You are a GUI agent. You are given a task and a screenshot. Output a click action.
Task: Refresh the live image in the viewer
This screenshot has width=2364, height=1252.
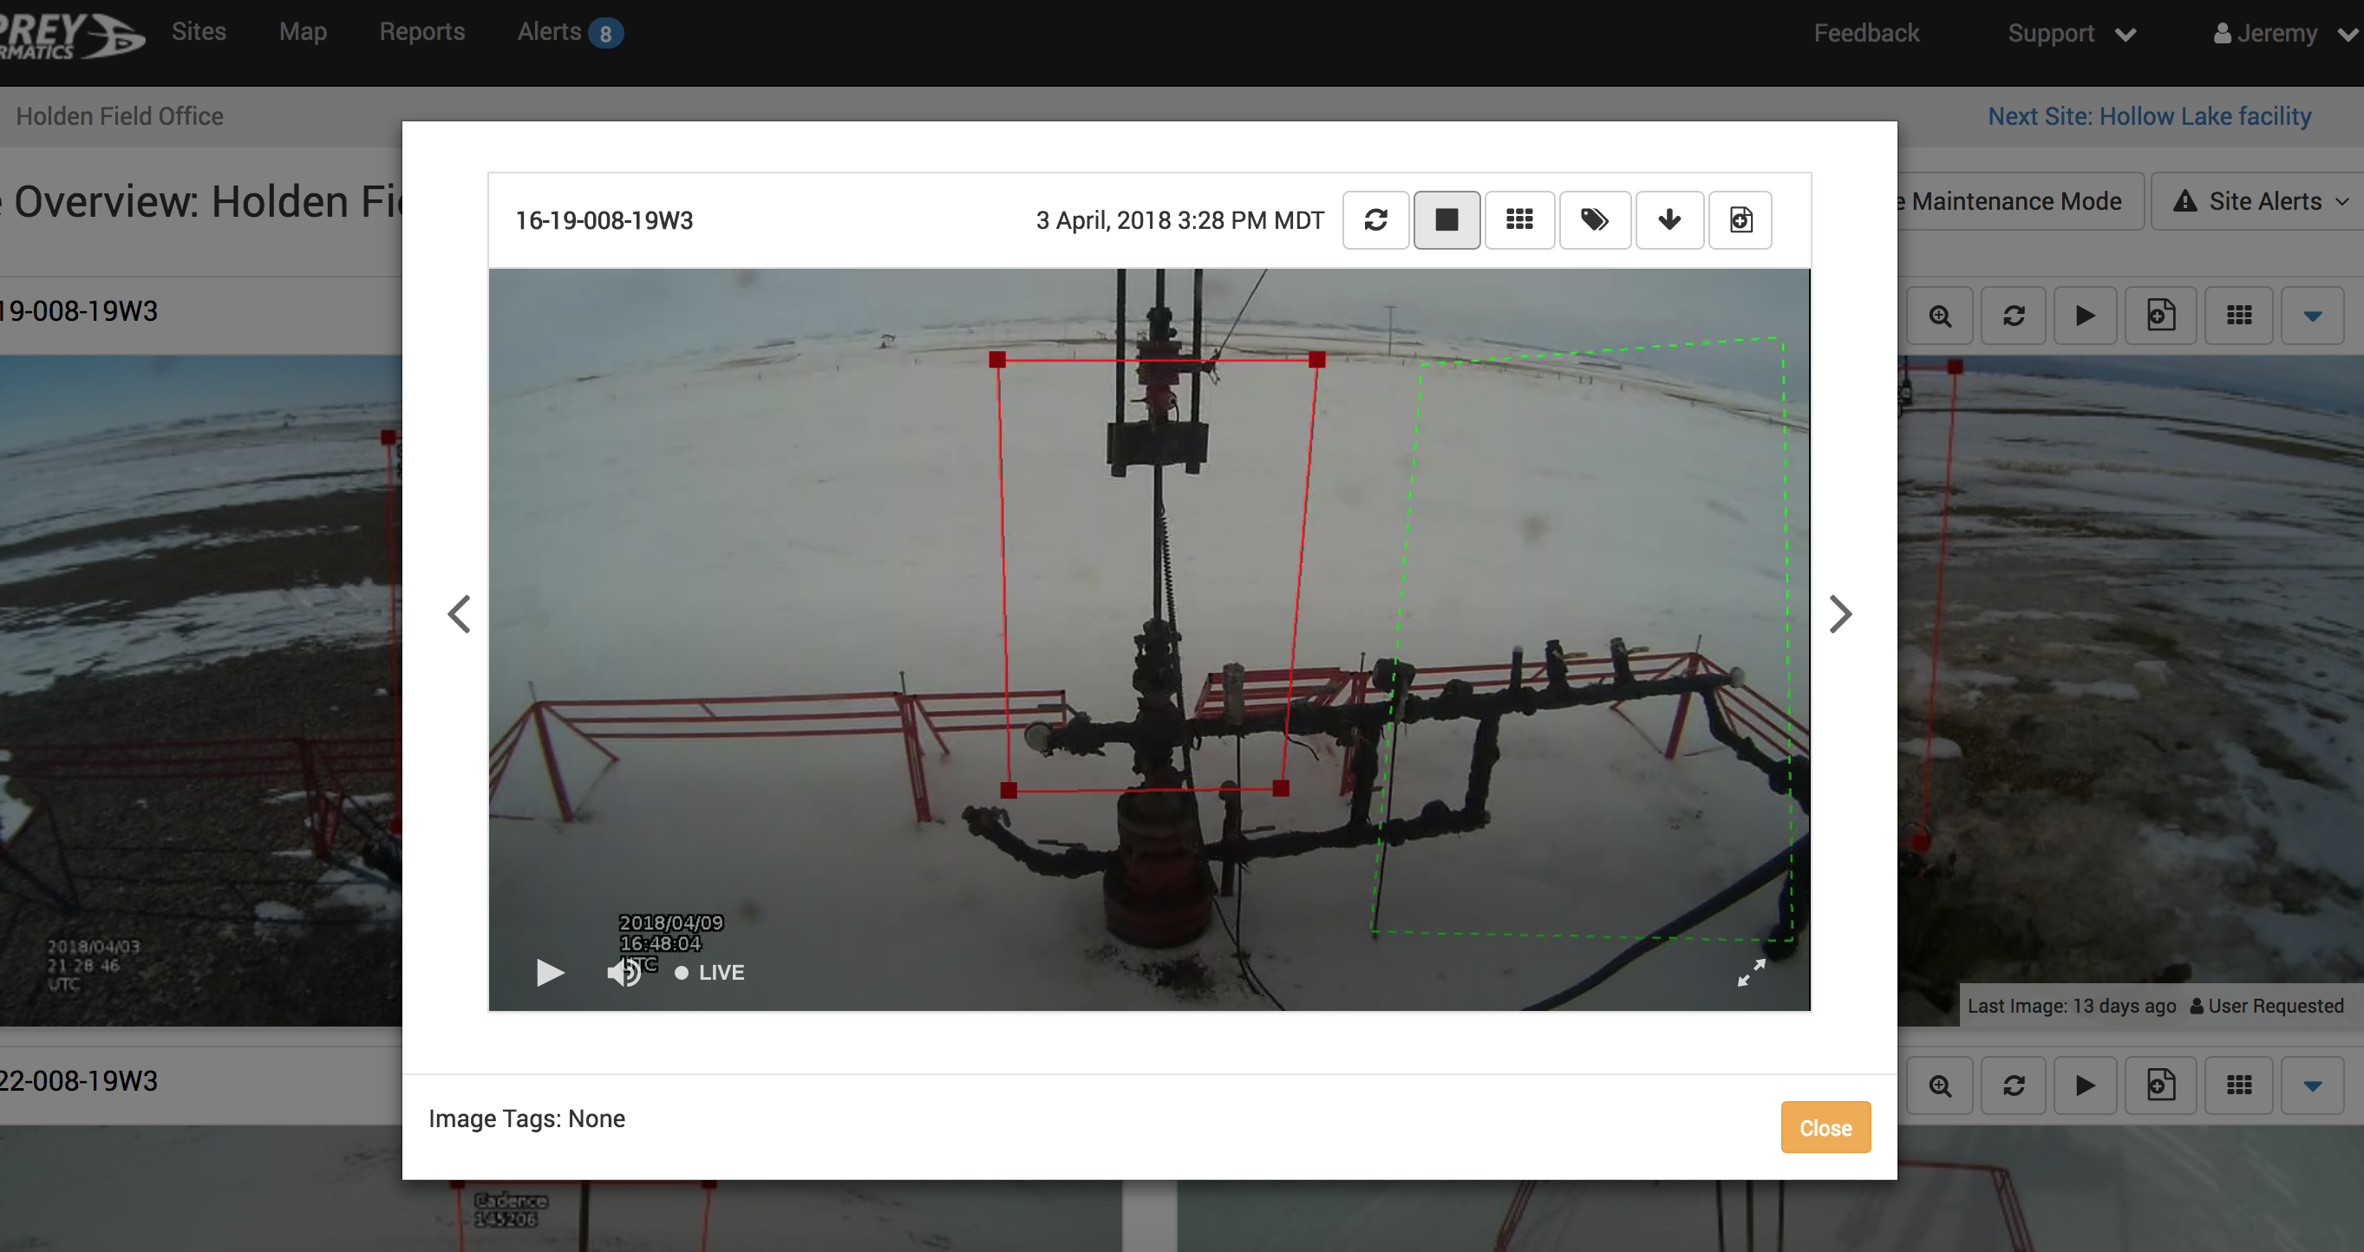[1375, 220]
